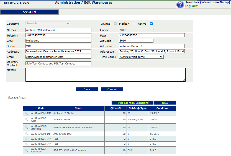Click the Log Out link

(191, 6)
